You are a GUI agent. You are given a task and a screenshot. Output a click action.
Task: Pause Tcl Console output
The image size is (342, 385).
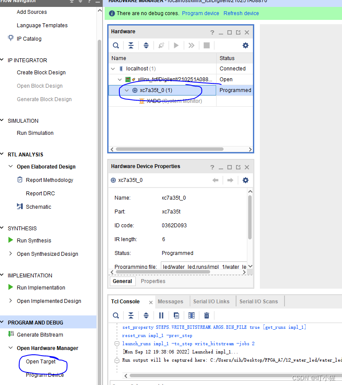(161, 315)
